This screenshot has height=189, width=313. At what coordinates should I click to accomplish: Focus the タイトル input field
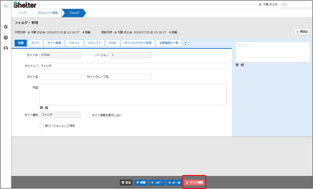(133, 66)
